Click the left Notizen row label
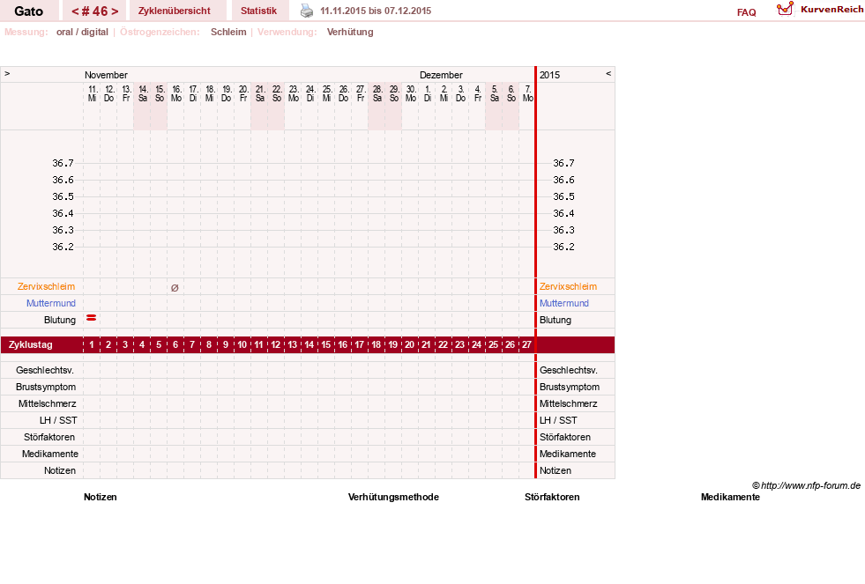The height and width of the screenshot is (584, 865). (x=60, y=470)
